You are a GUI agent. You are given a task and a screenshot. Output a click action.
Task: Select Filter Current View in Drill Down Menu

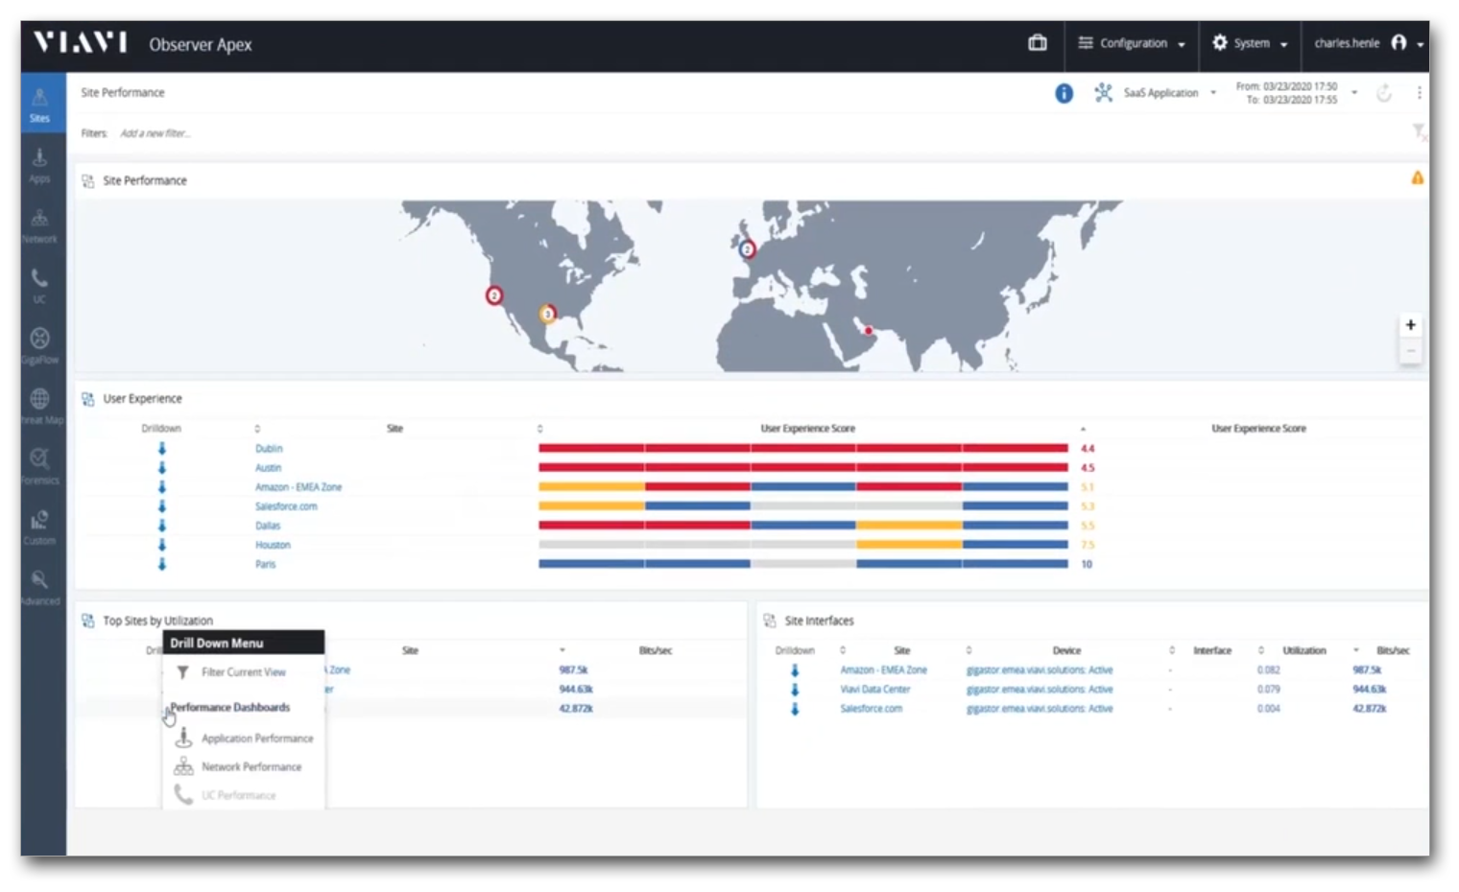tap(243, 672)
